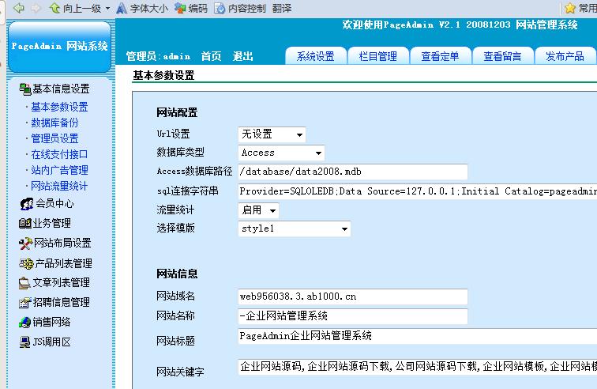Click the green back arrow icon
This screenshot has height=389, width=597.
(19, 8)
